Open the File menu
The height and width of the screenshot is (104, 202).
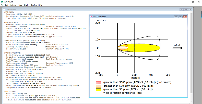pyautogui.click(x=2, y=5)
